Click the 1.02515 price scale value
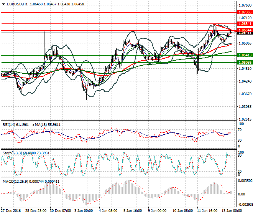 [245, 119]
